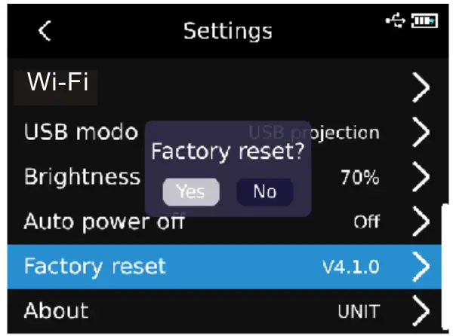Tap the Settings title text
453x336 pixels.
(227, 31)
